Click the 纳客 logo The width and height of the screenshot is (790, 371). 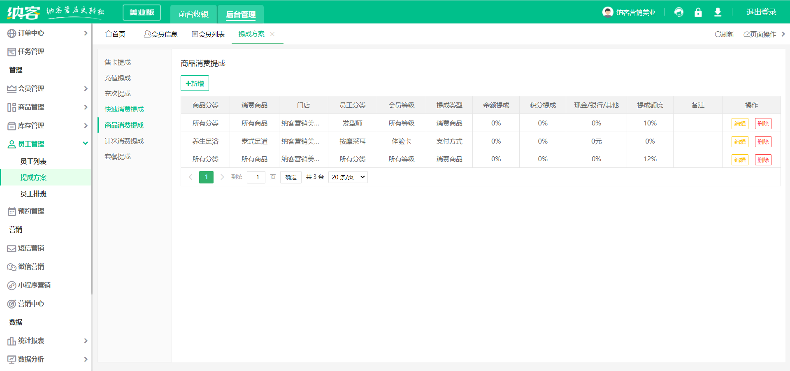coord(23,13)
